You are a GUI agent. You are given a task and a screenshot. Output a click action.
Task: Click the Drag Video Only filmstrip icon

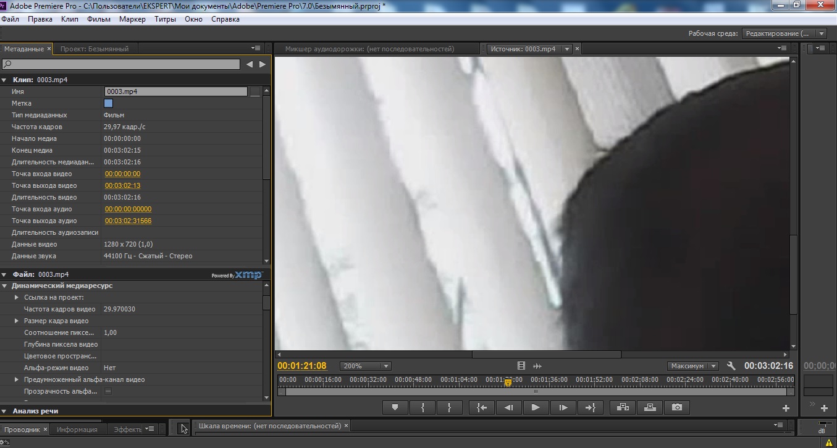[521, 366]
